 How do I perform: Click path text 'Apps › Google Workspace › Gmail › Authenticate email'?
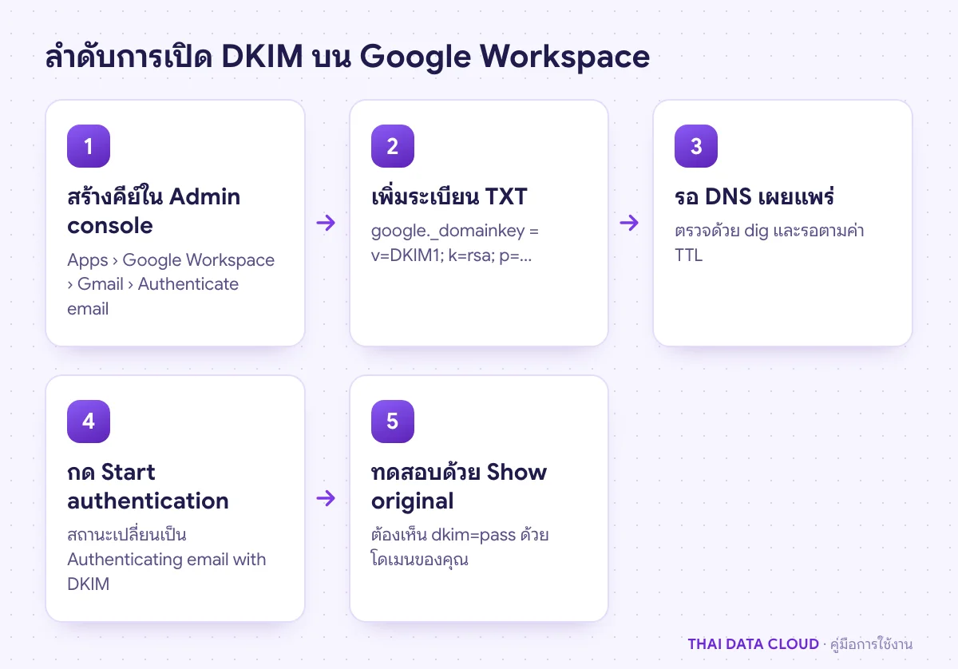coord(171,284)
